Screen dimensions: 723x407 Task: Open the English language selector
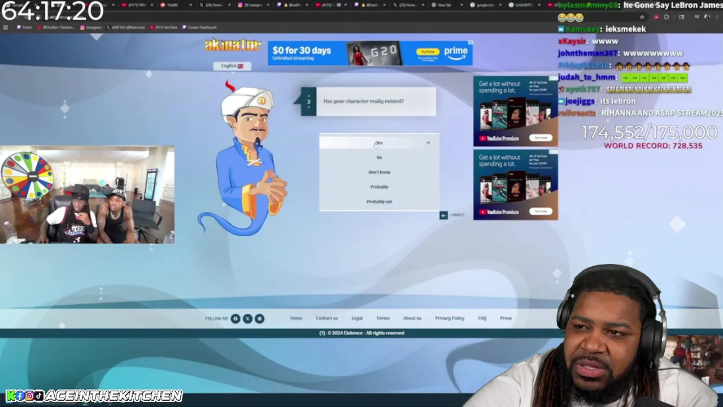click(x=232, y=66)
